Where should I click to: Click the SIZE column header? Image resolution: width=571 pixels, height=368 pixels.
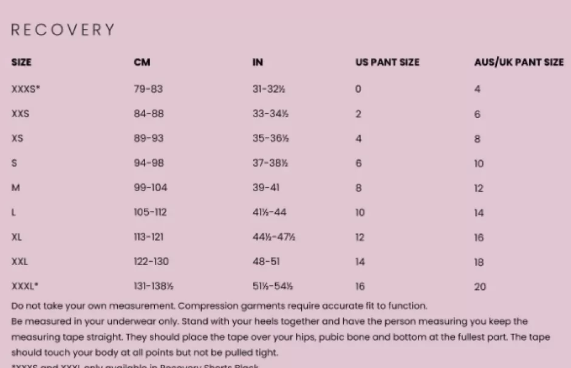pyautogui.click(x=21, y=62)
